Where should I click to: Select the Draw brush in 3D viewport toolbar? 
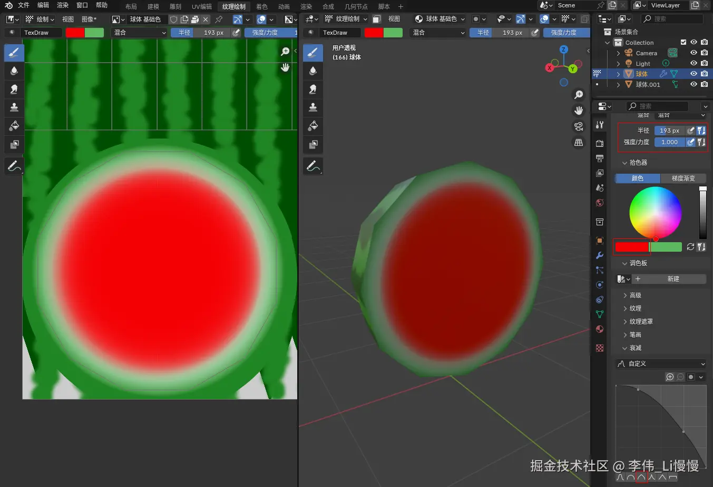tap(313, 53)
